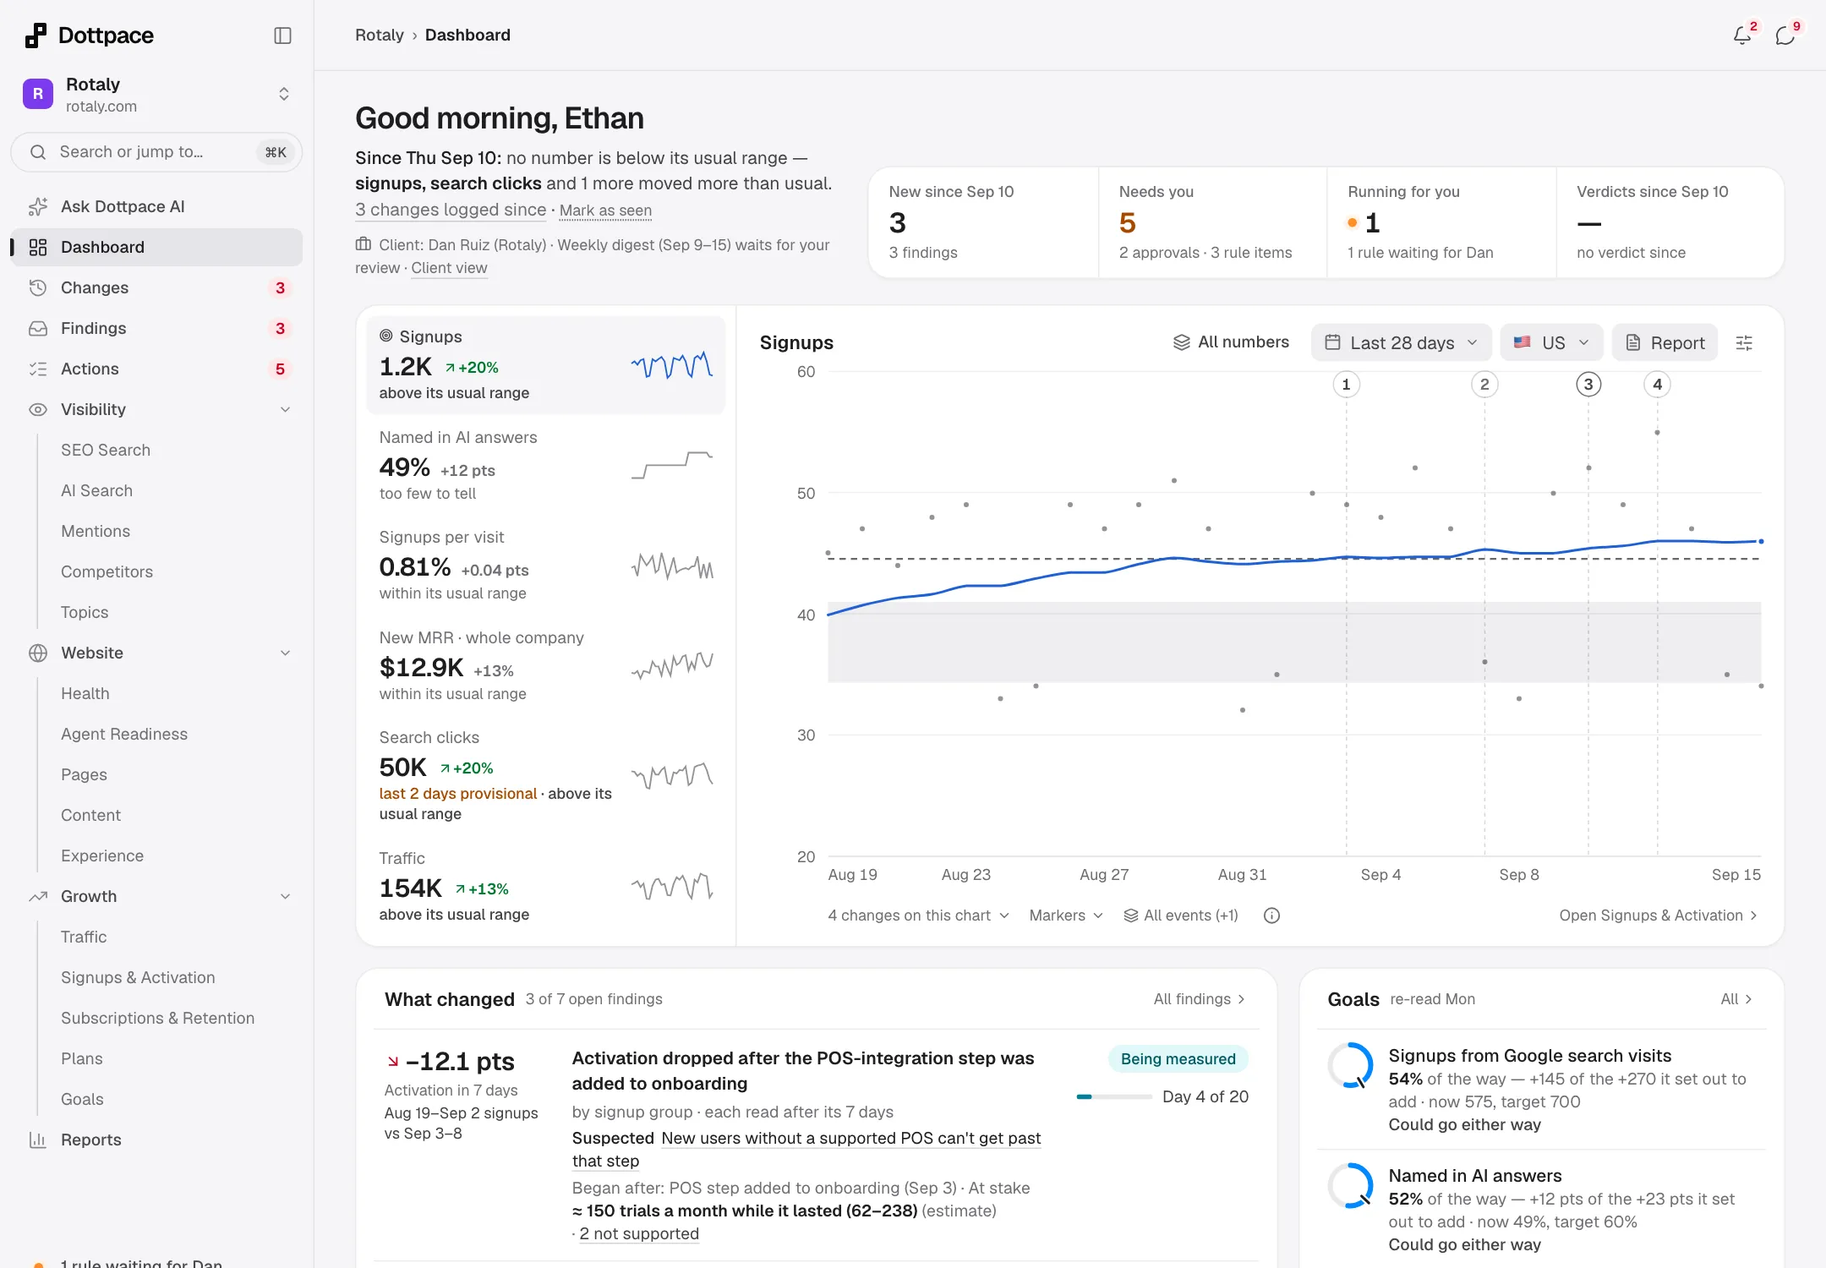1826x1268 pixels.
Task: Collapse the sidebar panel icon
Action: [x=283, y=36]
